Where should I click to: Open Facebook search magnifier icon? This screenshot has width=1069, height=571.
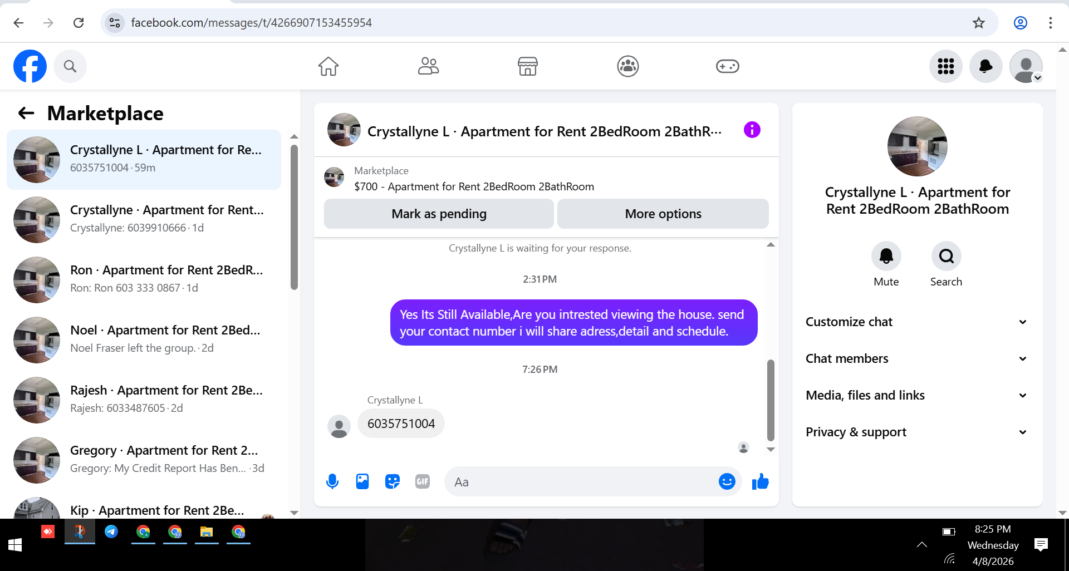tap(70, 66)
